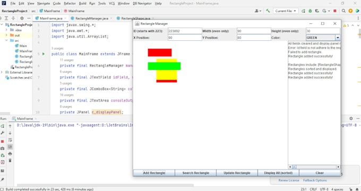Switch to RectangleManager.java tab
This screenshot has width=361, height=191.
pos(92,19)
